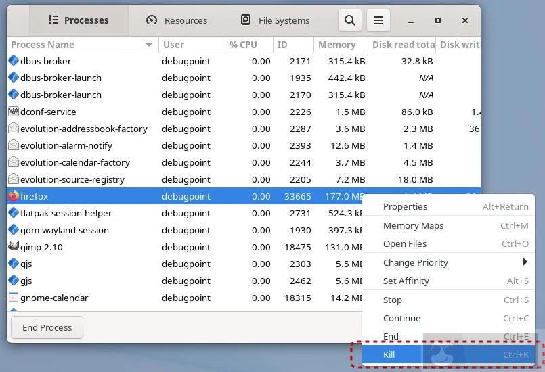Switch to the File Systems tab
The width and height of the screenshot is (545, 372).
[x=275, y=20]
